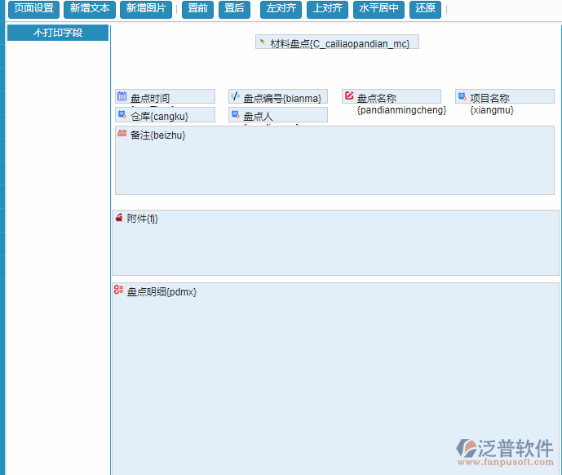Screen dimensions: 562x475
Task: Bring element forward with 置前
Action: tap(198, 9)
